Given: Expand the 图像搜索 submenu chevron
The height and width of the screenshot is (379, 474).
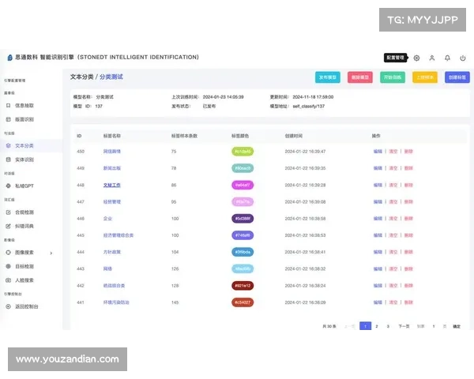Looking at the screenshot, I should pyautogui.click(x=51, y=253).
